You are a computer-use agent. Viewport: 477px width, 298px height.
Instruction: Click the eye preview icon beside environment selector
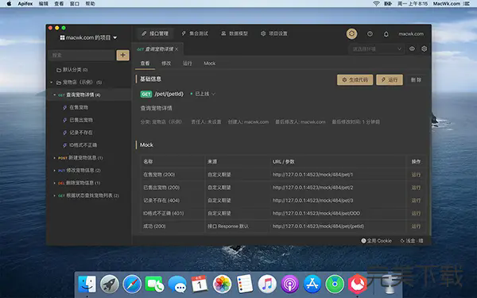point(412,48)
